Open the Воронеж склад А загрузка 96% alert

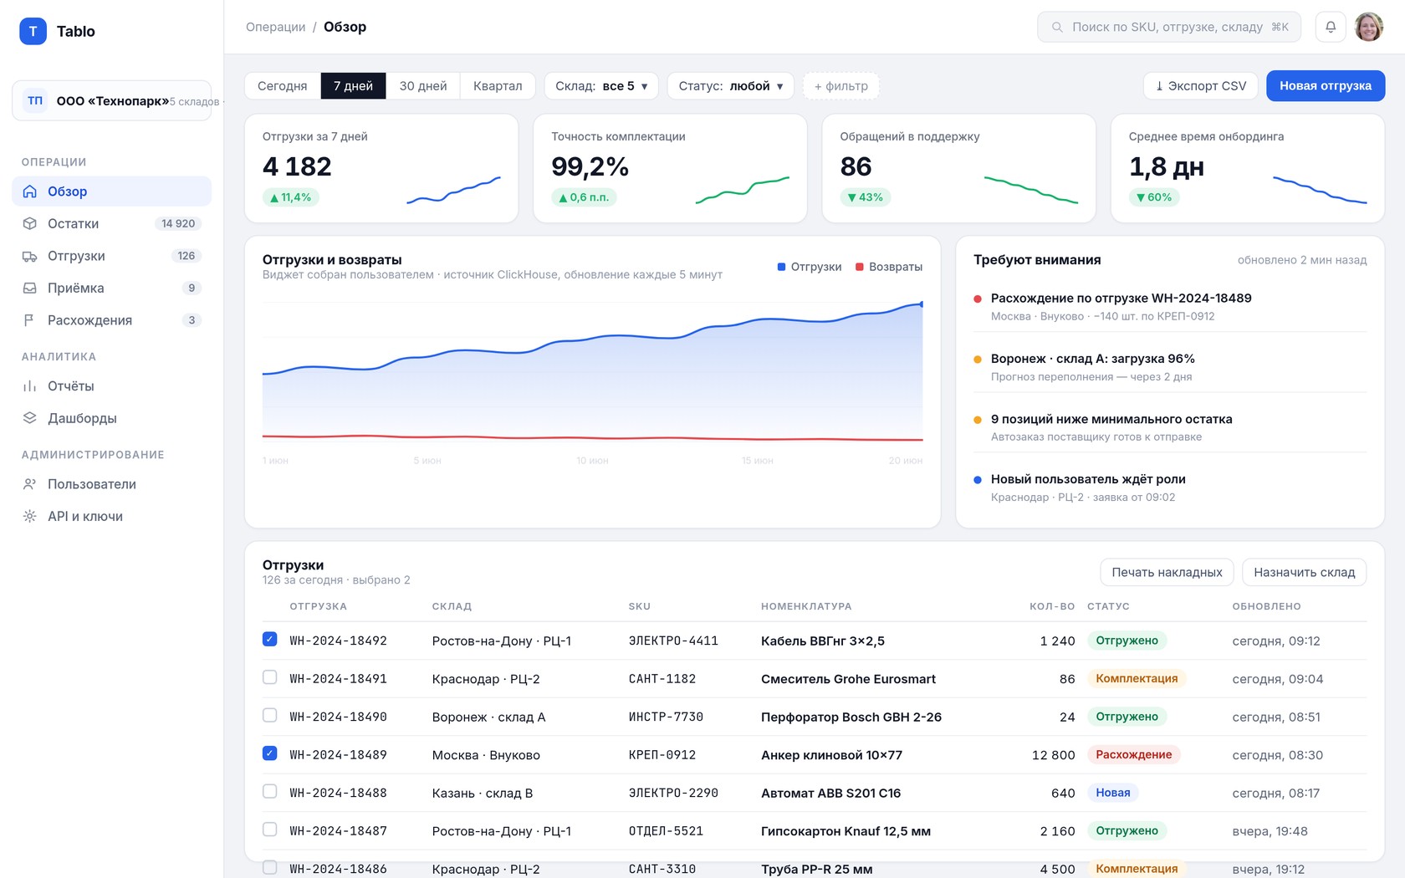[1170, 366]
